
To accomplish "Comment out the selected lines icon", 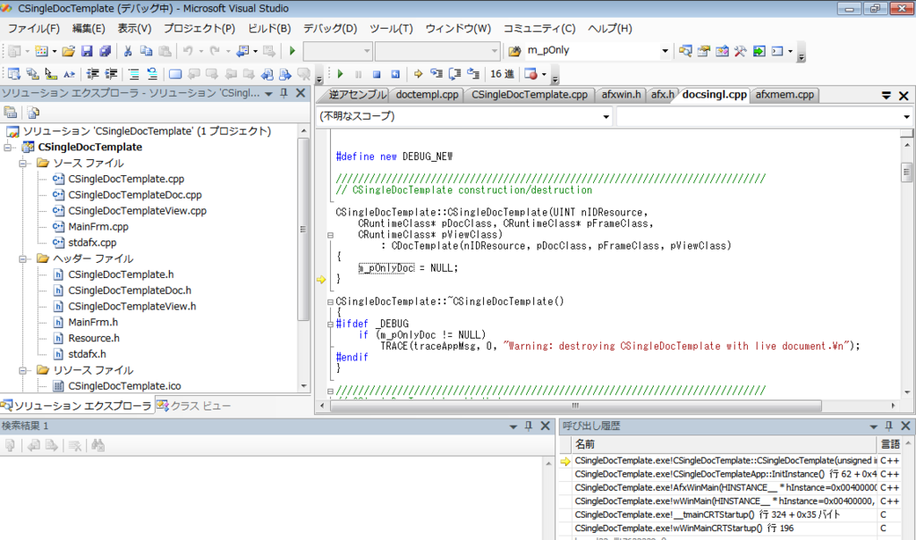I will [134, 74].
